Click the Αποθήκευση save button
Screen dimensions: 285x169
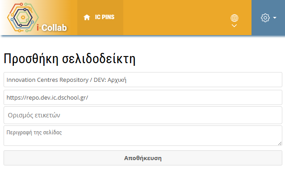click(x=143, y=158)
